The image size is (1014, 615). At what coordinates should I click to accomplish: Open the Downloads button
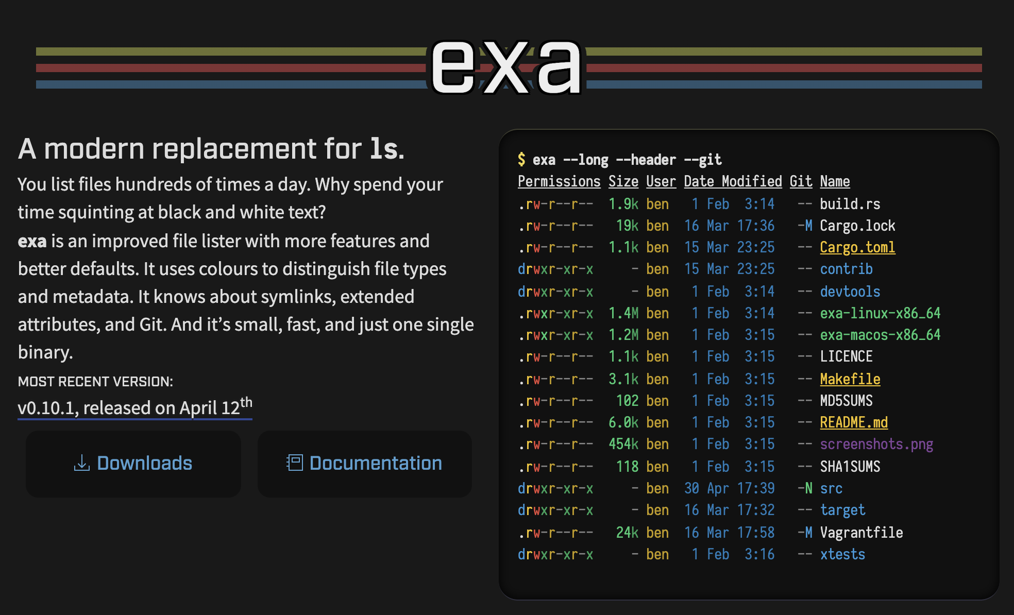coord(133,464)
